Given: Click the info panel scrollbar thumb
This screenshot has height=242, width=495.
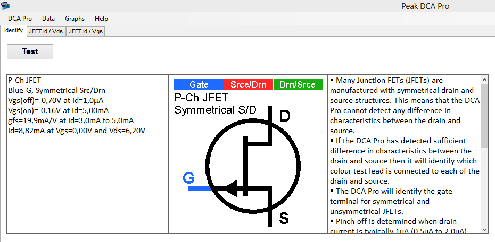Looking at the screenshot, I should click(484, 115).
